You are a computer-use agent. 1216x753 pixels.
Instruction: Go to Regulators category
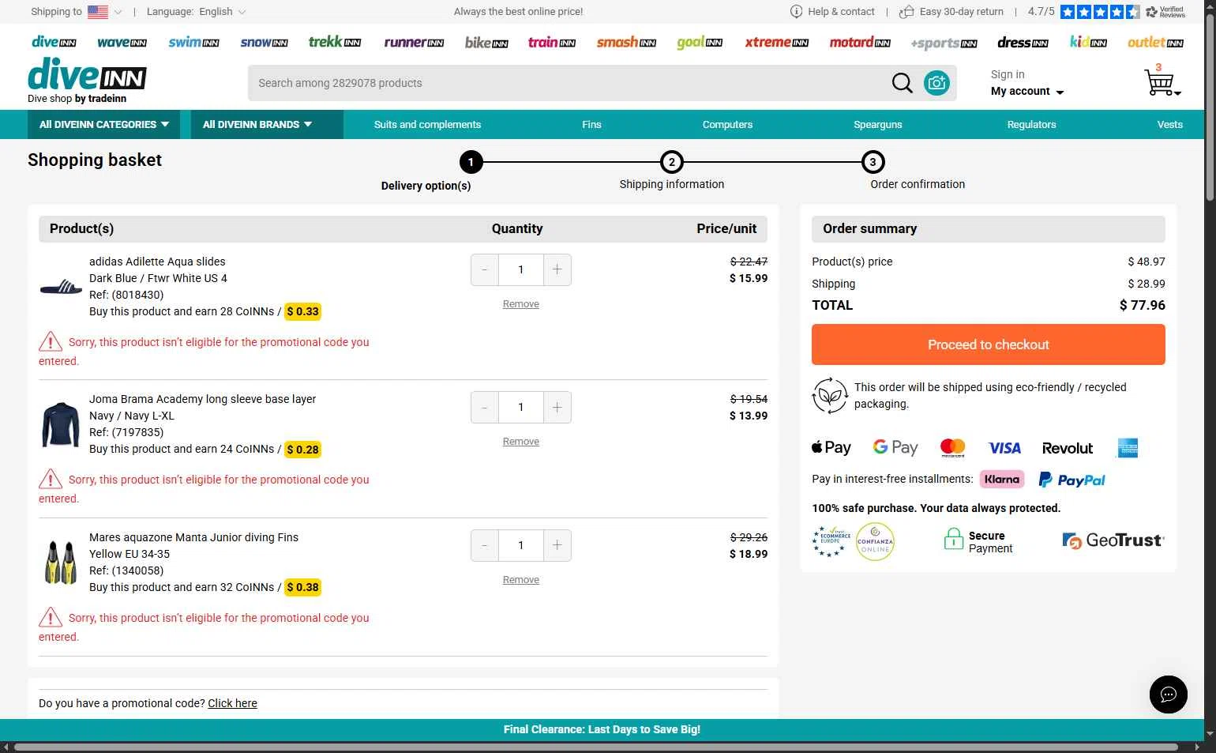point(1031,125)
